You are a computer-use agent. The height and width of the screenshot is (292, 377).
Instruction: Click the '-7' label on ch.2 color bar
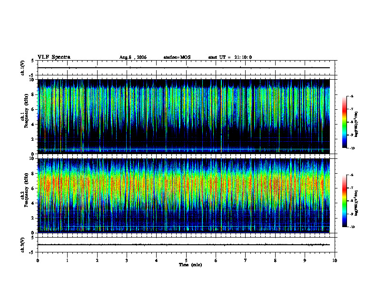351,188
